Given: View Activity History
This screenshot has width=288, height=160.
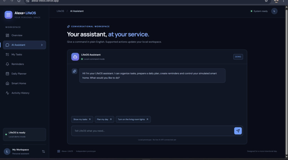Looking at the screenshot, I should tap(24, 93).
